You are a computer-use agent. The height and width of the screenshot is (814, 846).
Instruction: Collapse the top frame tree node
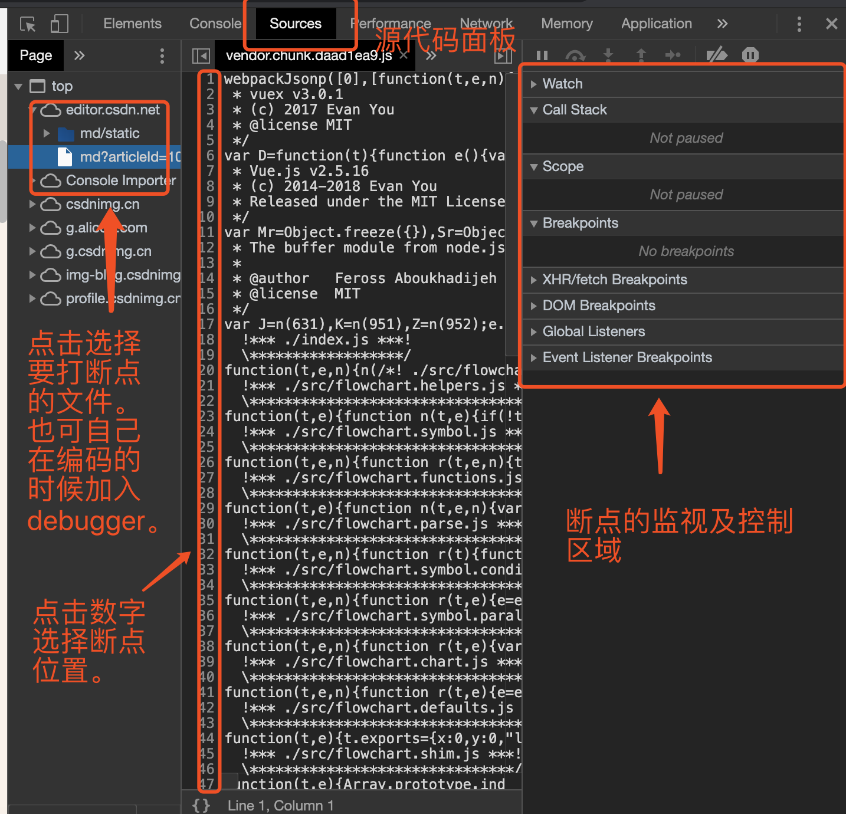pyautogui.click(x=18, y=87)
